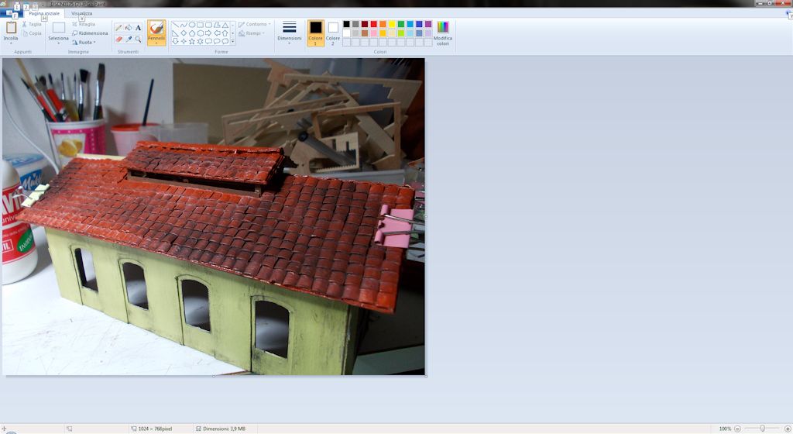Pick the purple palette color

[x=428, y=24]
